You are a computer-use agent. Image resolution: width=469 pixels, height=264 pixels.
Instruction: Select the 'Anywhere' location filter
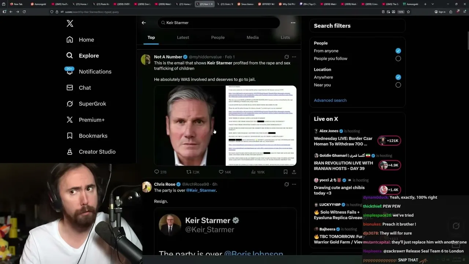click(x=398, y=77)
